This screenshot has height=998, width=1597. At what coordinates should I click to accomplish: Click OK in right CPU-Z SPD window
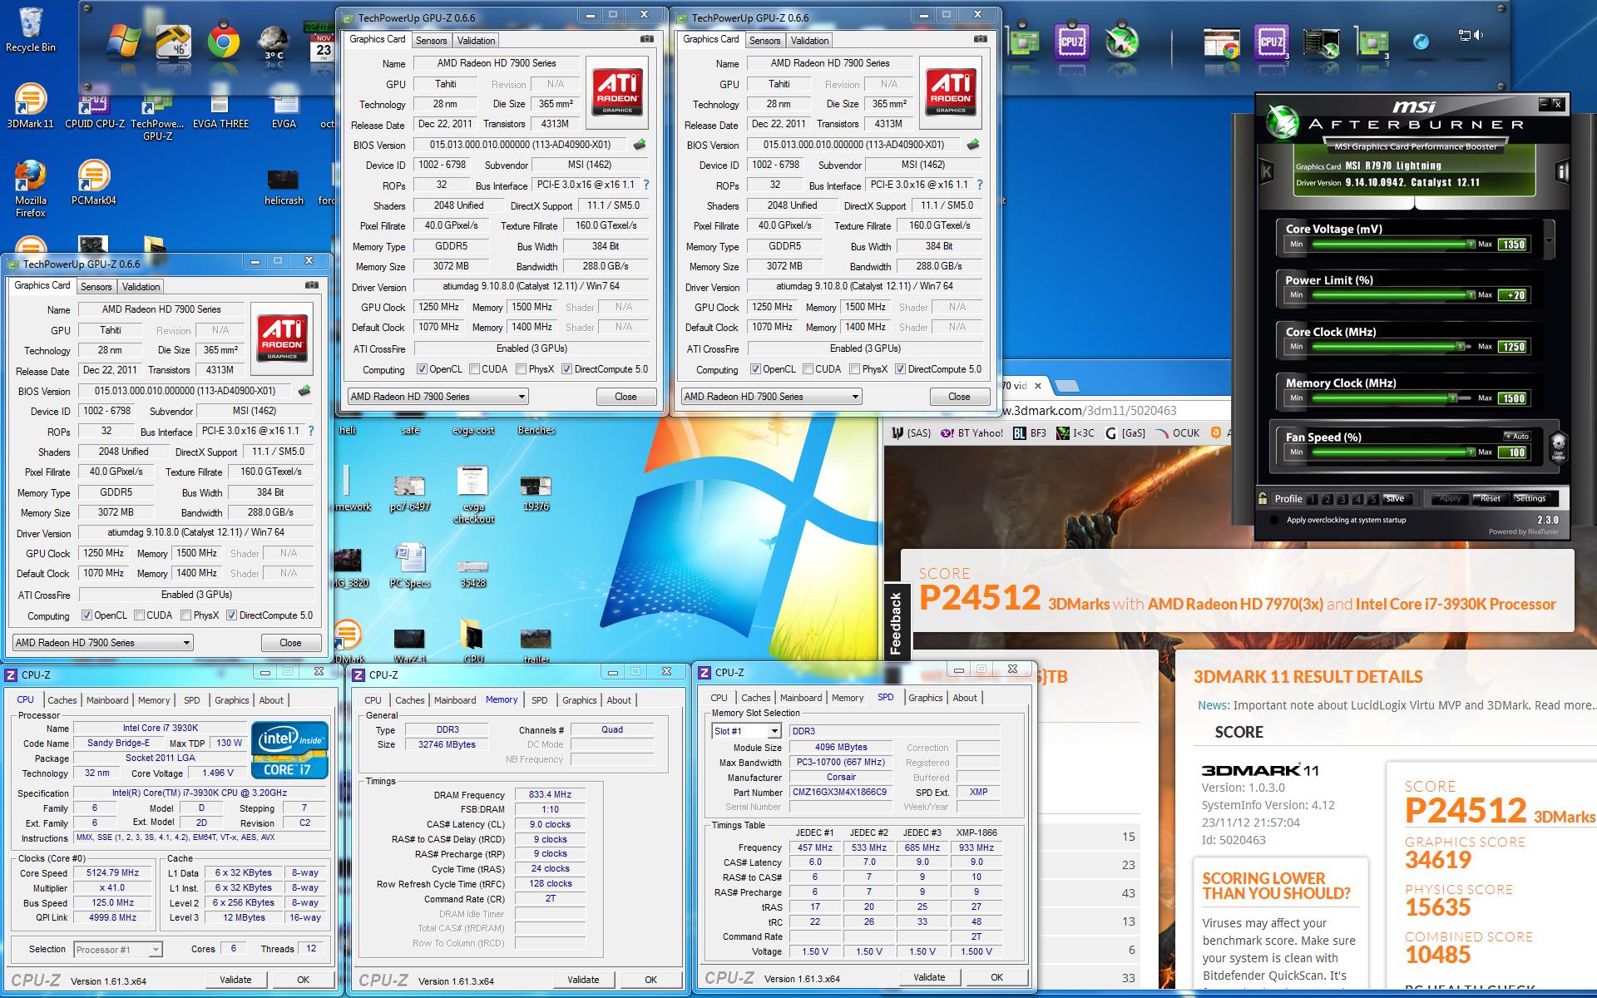click(x=996, y=977)
